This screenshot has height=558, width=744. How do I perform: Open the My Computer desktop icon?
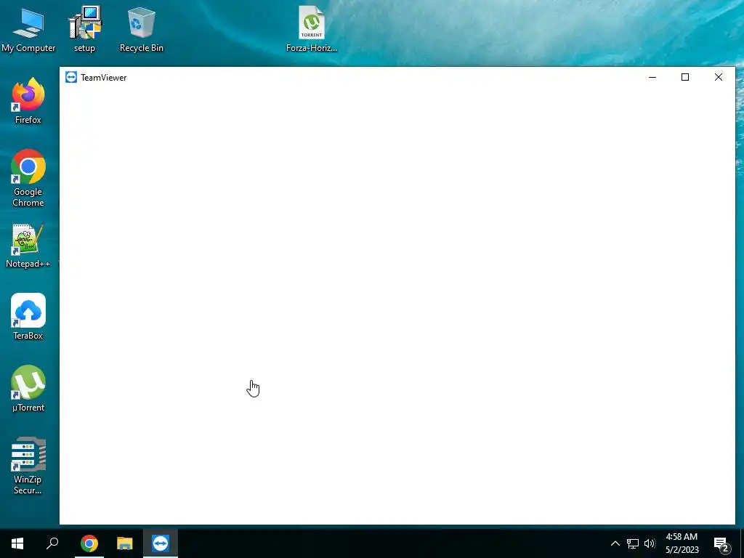[x=28, y=29]
